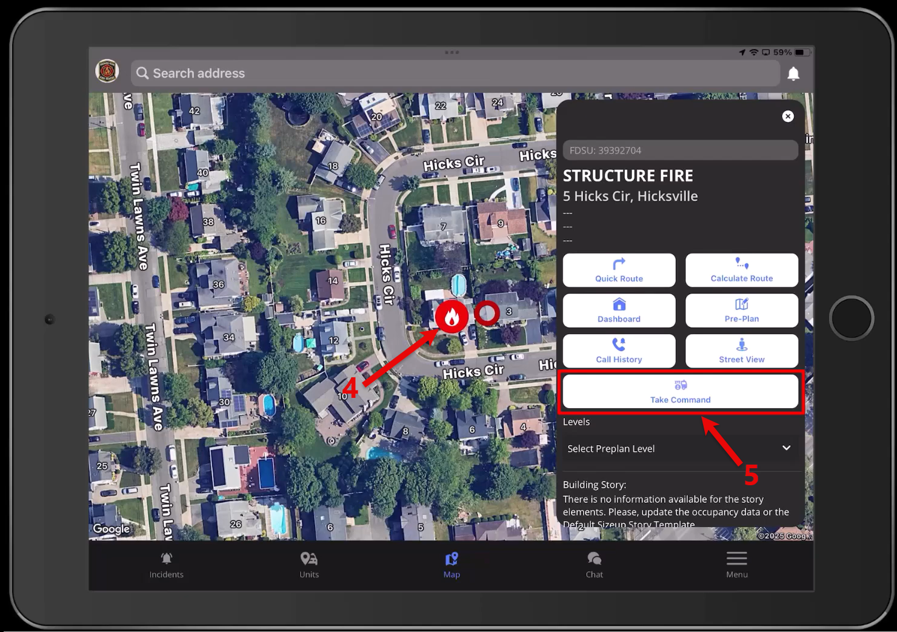Screen dimensions: 897x632
Task: Tap the red circle marker near house 3
Action: tap(487, 313)
